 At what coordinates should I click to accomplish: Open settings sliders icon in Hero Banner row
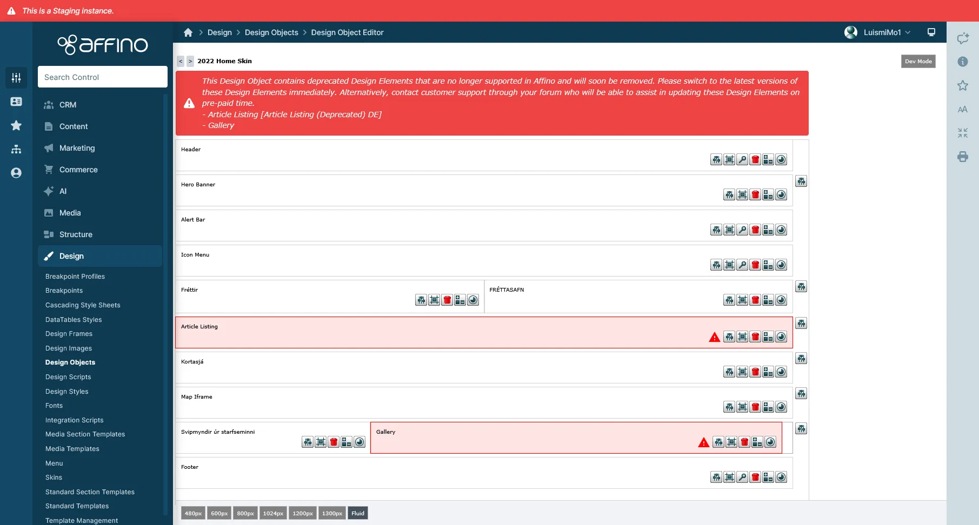[x=729, y=194]
